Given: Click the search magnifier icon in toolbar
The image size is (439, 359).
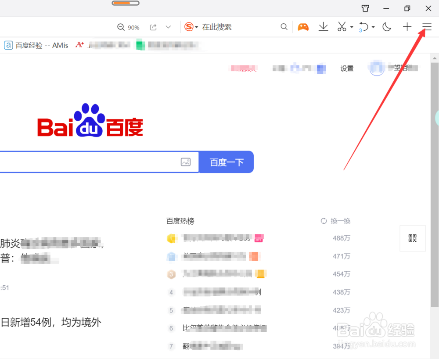Looking at the screenshot, I should point(284,27).
